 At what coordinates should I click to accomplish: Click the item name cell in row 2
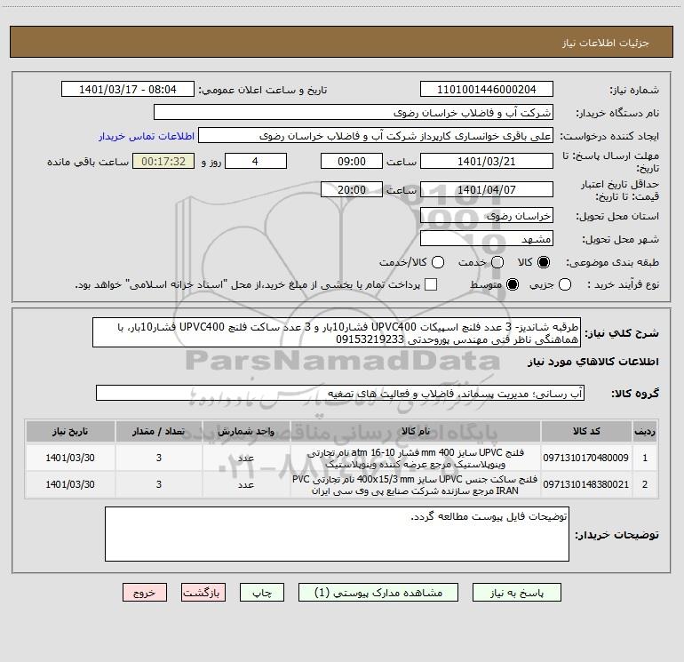coord(416,484)
